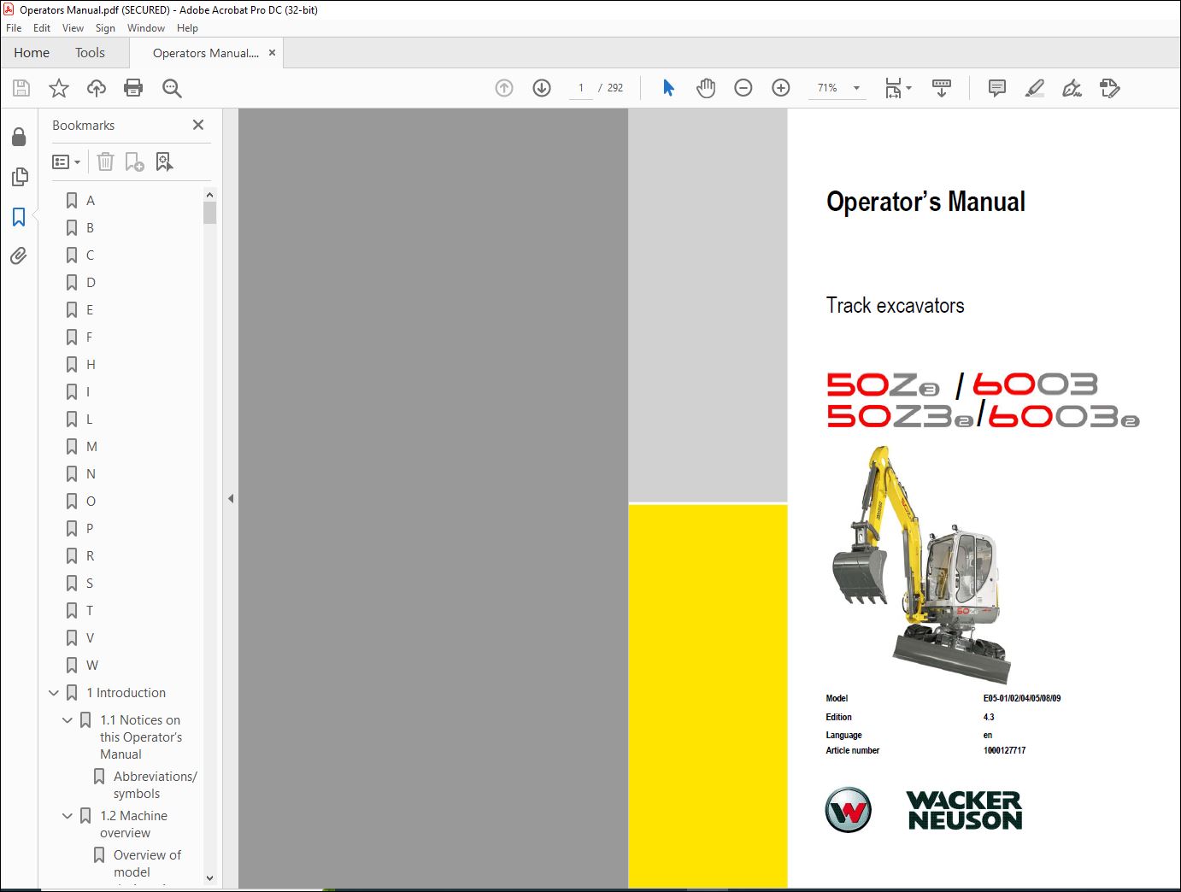Open bookmark P
Image resolution: width=1181 pixels, height=892 pixels.
coord(90,529)
